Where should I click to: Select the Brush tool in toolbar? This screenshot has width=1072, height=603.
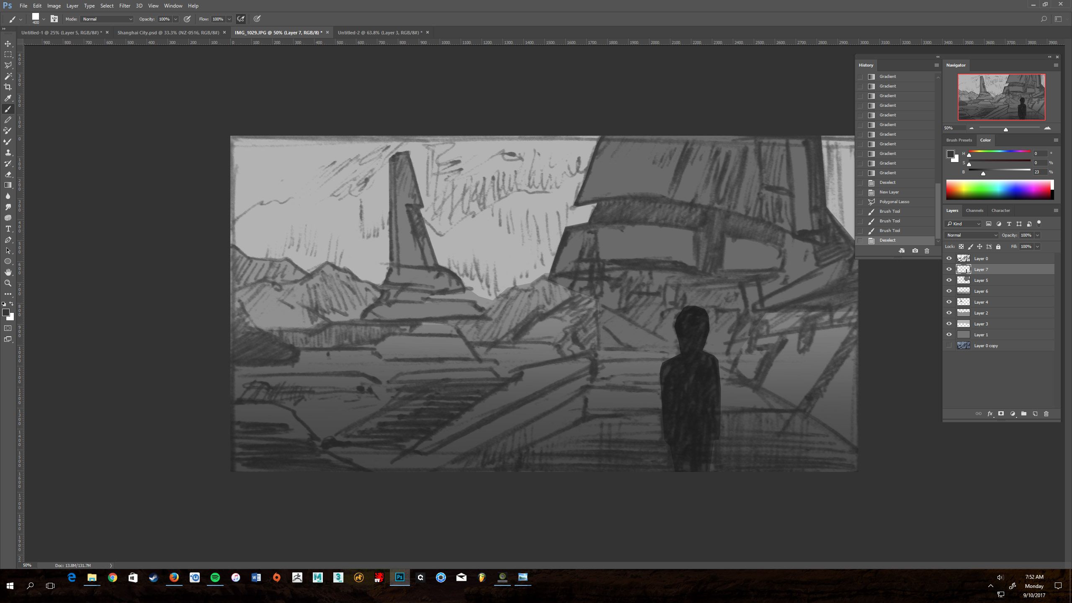click(8, 109)
